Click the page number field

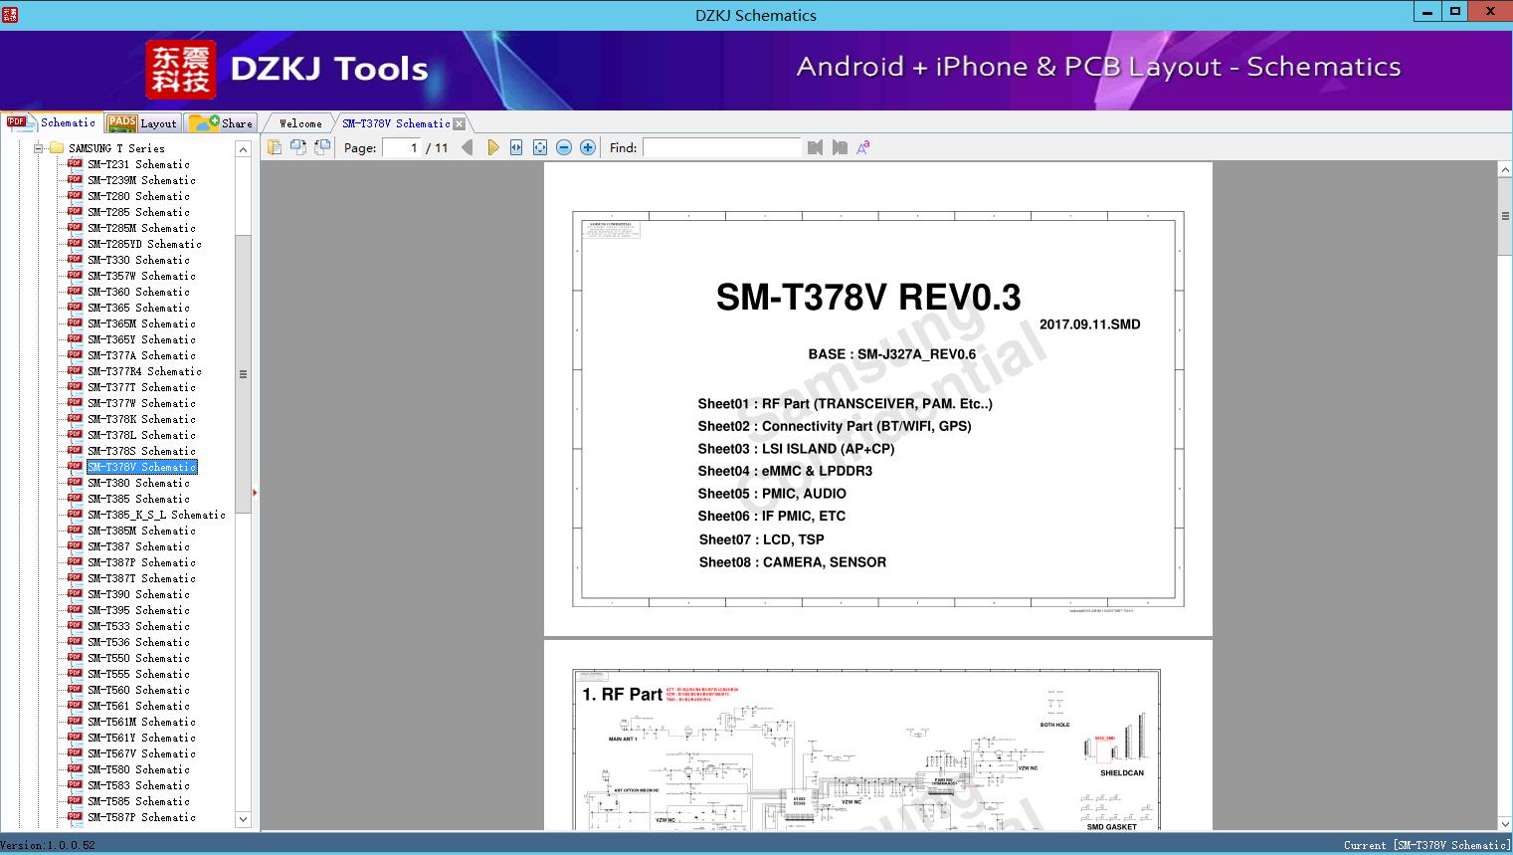click(403, 147)
